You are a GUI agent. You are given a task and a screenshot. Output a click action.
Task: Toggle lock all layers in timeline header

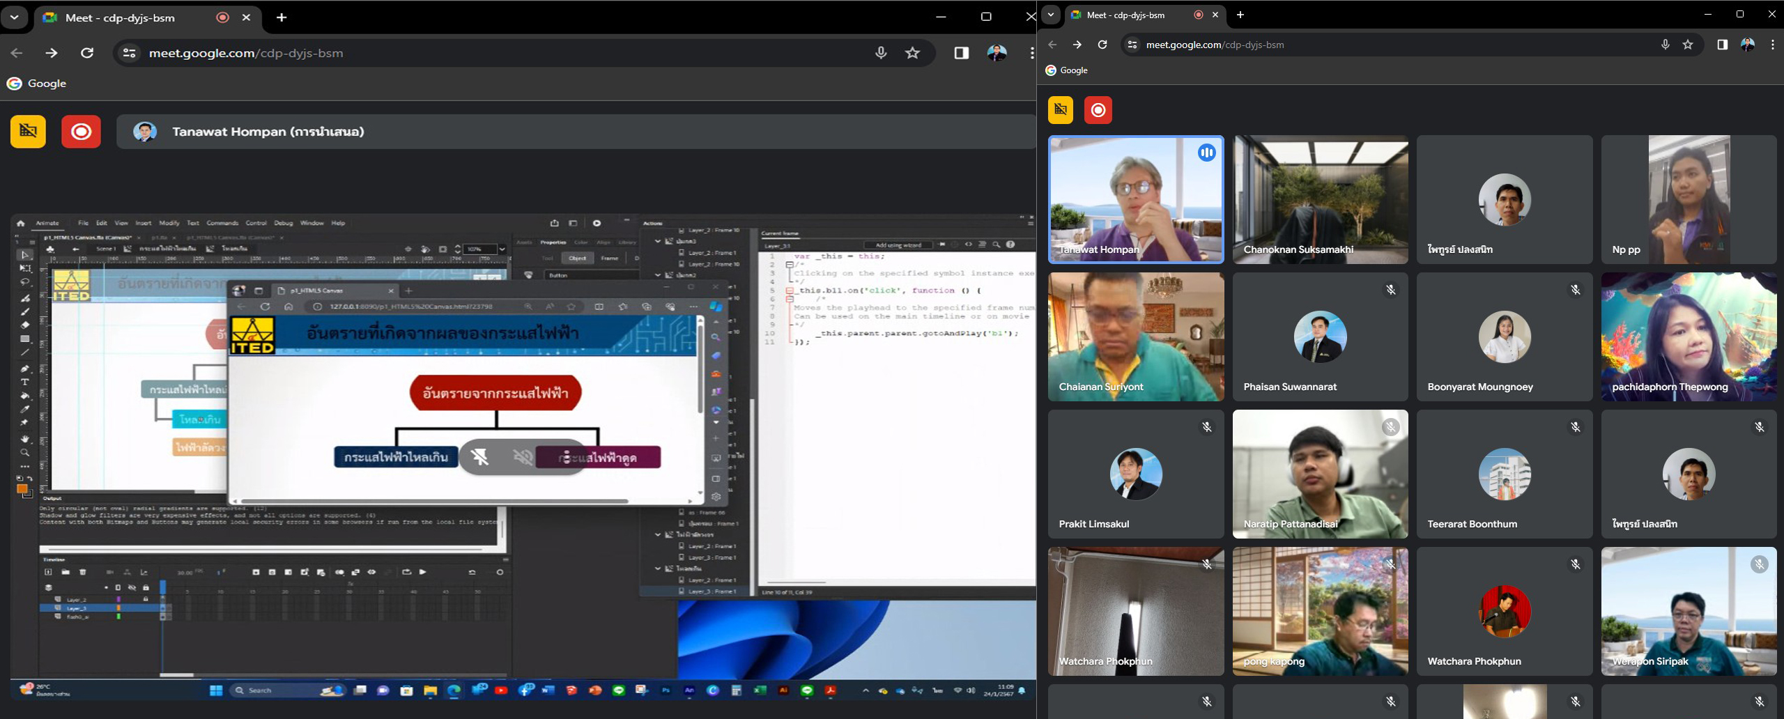(146, 587)
